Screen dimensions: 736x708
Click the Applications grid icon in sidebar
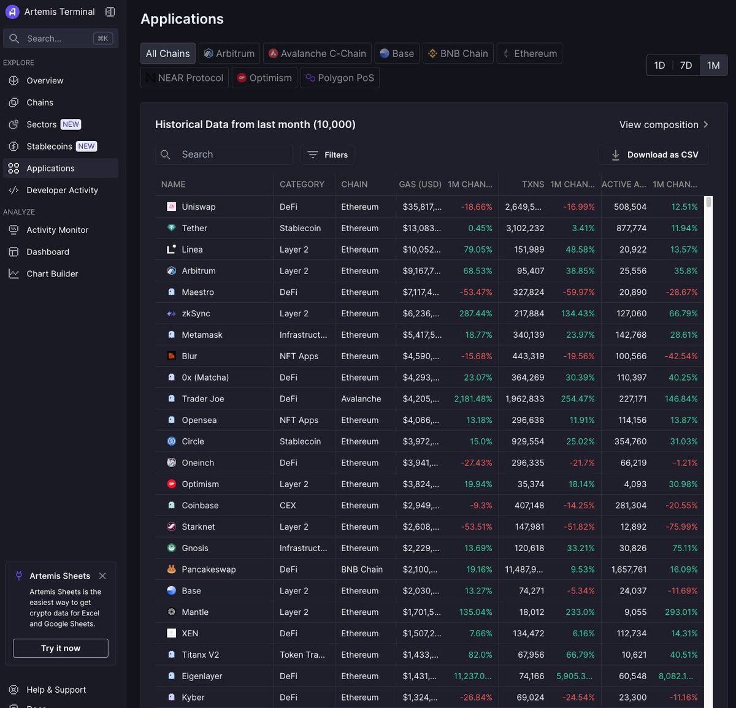coord(13,169)
